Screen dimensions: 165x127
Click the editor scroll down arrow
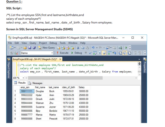140,74
